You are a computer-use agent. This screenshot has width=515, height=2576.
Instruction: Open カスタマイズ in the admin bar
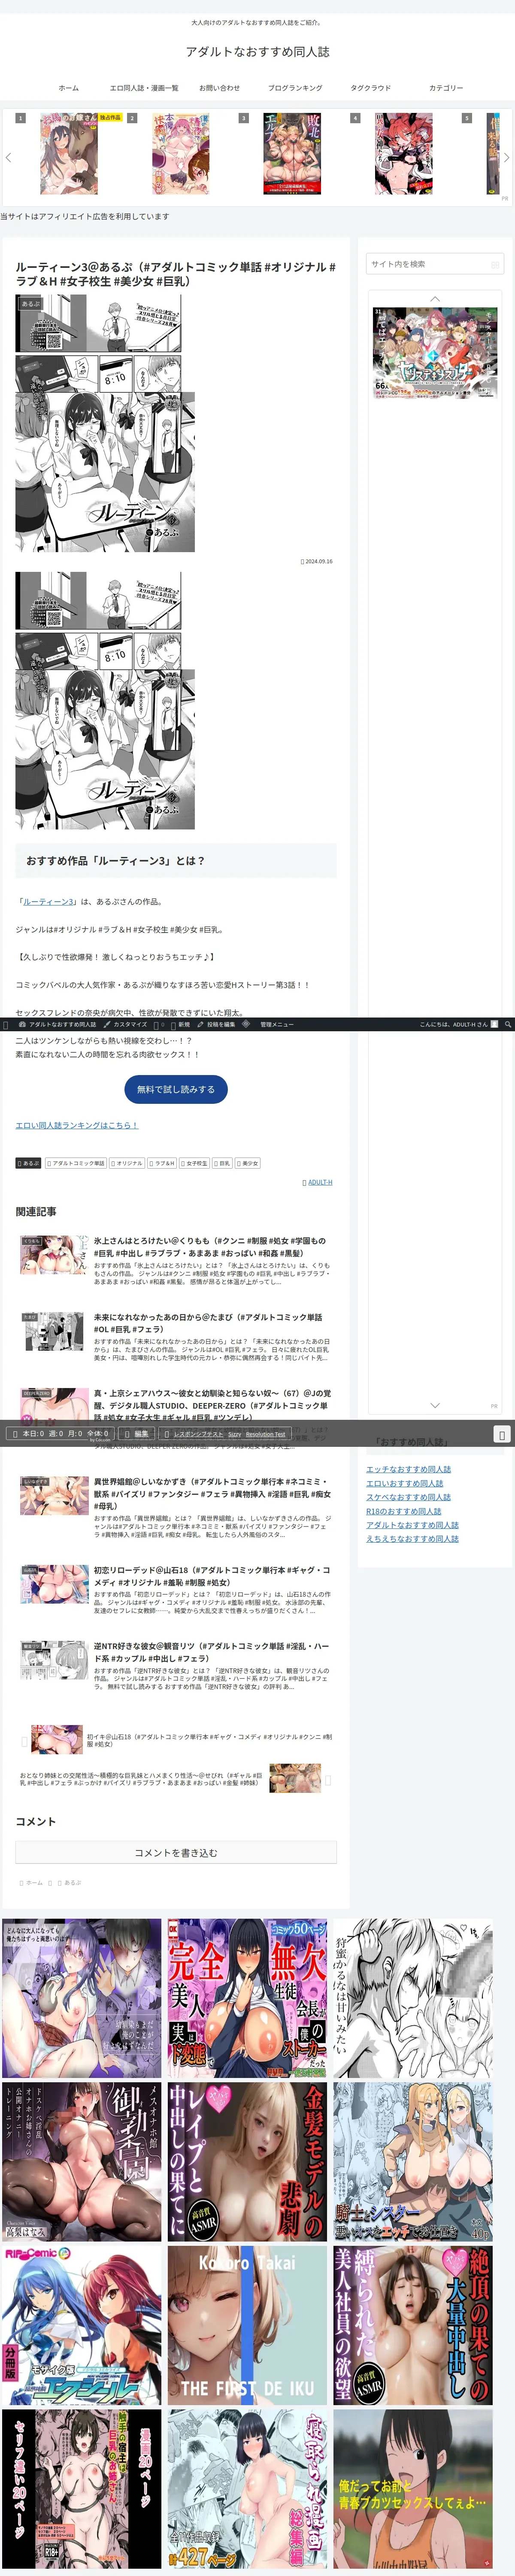pyautogui.click(x=125, y=1024)
